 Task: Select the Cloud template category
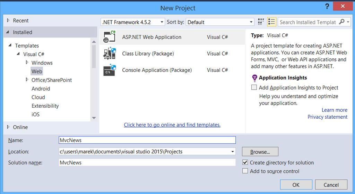tap(38, 97)
